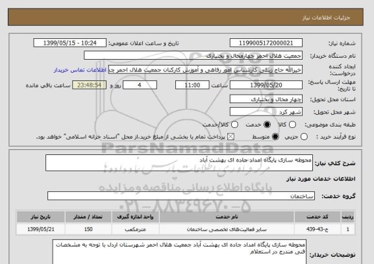The image size is (374, 264).
Task: Click need date cell 1399/05/21
Action: [41, 230]
